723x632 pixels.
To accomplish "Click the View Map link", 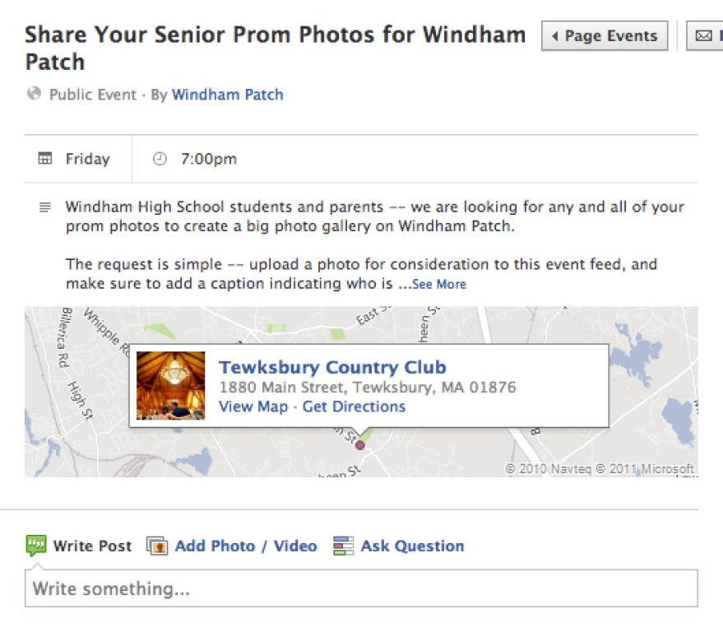I will tap(253, 407).
